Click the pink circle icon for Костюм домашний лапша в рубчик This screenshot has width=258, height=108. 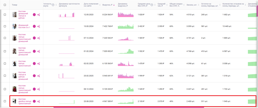click(34, 15)
